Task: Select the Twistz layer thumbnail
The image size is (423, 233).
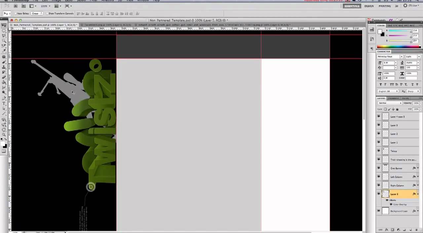Action: click(385, 151)
